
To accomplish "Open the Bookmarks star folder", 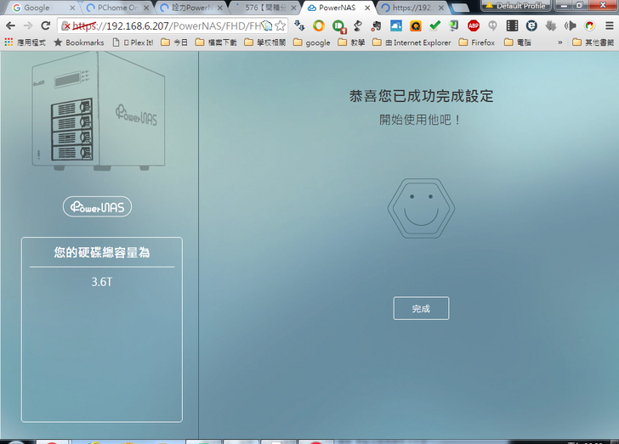I will (79, 42).
